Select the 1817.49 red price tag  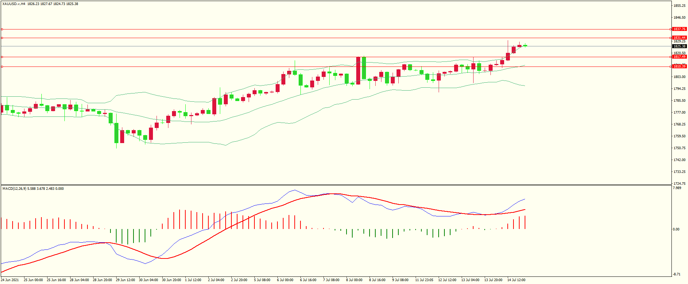pyautogui.click(x=679, y=57)
